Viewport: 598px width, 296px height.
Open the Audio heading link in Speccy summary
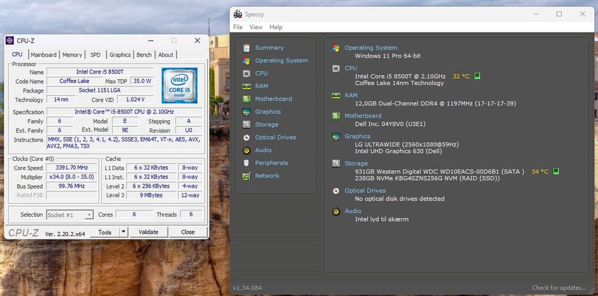[x=353, y=211]
